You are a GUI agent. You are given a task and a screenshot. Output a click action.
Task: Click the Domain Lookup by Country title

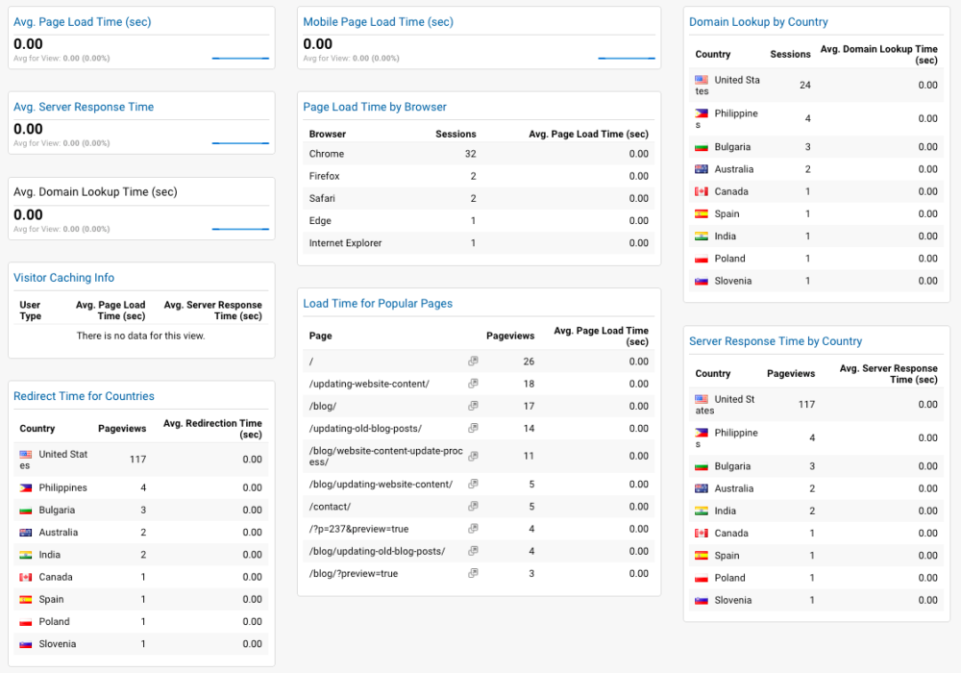(758, 22)
